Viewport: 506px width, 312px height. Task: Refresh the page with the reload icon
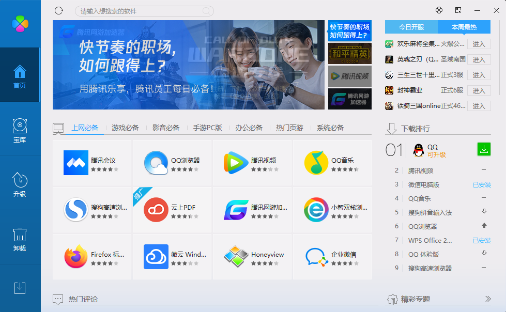pyautogui.click(x=59, y=11)
